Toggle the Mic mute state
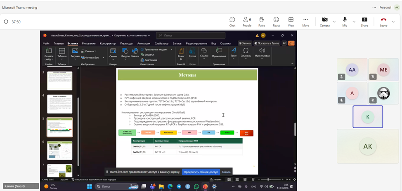The width and height of the screenshot is (402, 191). click(x=345, y=21)
